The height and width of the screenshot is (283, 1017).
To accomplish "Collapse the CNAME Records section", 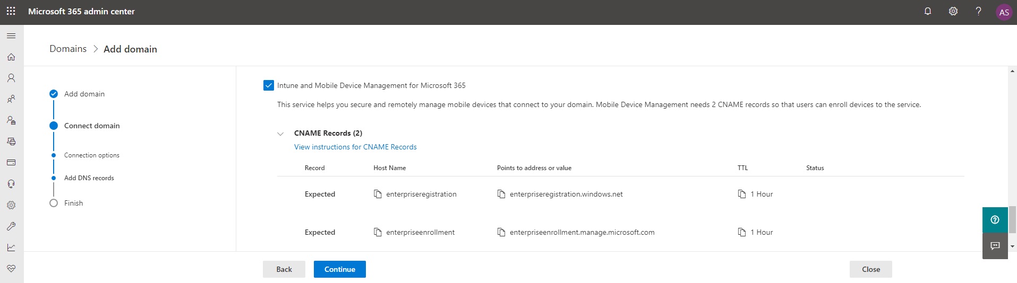I will click(x=280, y=134).
